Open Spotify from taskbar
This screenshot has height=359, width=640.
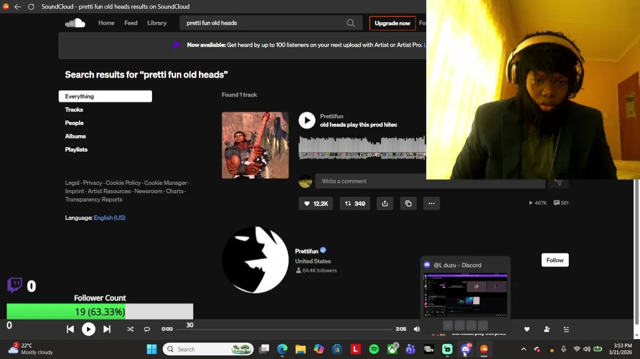374,349
